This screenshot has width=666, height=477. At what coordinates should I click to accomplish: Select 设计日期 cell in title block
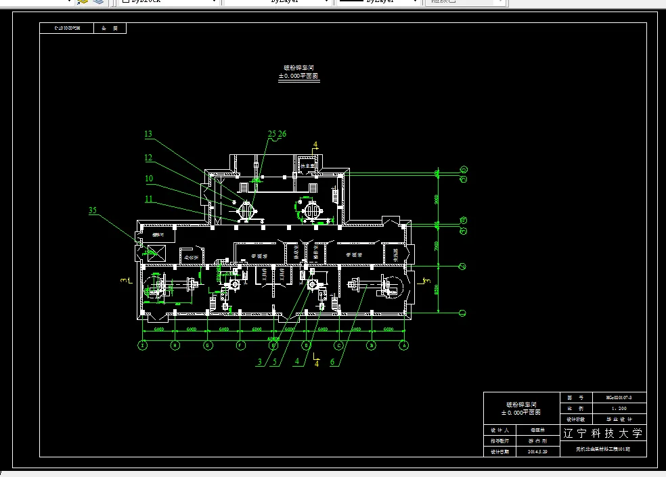coord(500,452)
